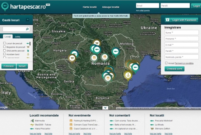The image size is (201, 135).
Task: Click the Reset filter button
Action: coord(22,66)
